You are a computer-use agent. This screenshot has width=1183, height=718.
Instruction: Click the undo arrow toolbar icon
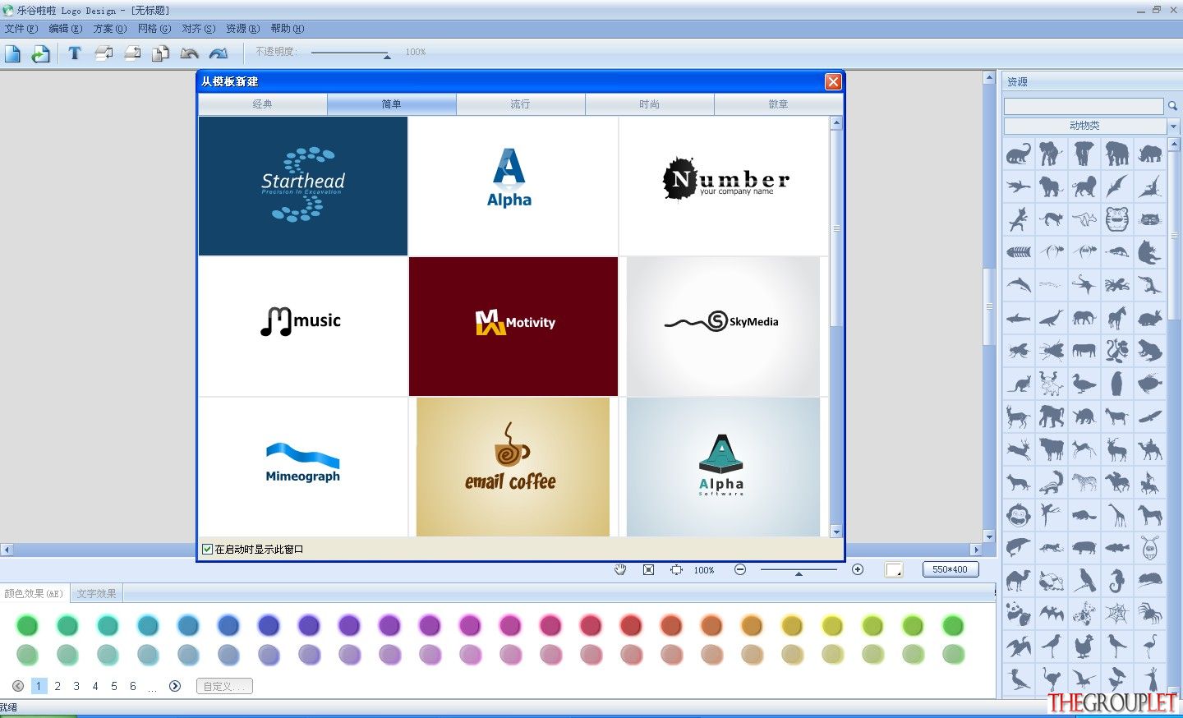pyautogui.click(x=190, y=53)
